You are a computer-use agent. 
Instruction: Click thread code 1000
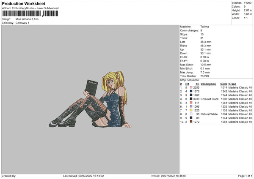pyautogui.click(x=224, y=99)
